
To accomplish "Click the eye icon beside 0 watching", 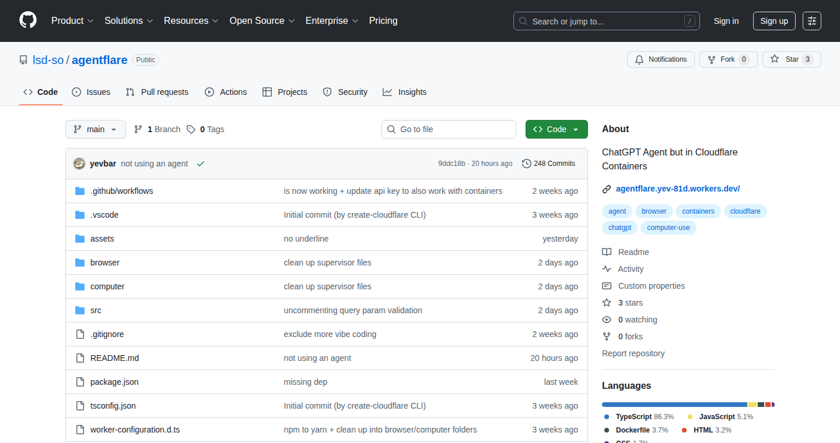I will click(607, 320).
